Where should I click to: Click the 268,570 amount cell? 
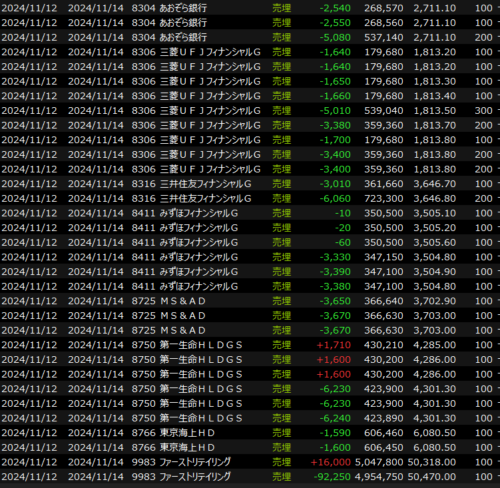383,8
